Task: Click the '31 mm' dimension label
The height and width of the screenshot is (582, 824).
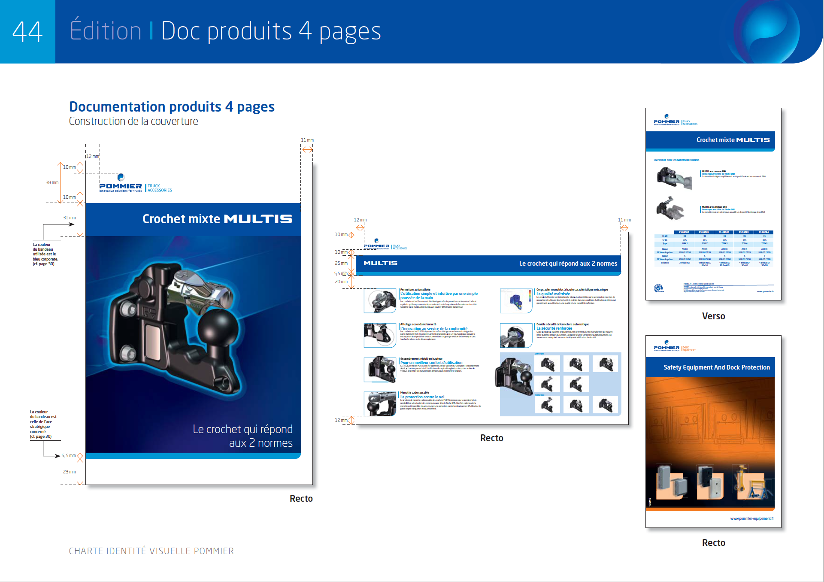Action: click(70, 218)
